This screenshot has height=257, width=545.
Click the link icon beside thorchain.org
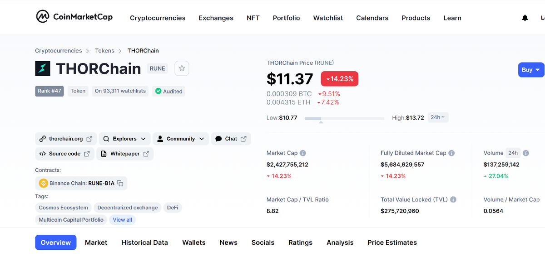(43, 139)
